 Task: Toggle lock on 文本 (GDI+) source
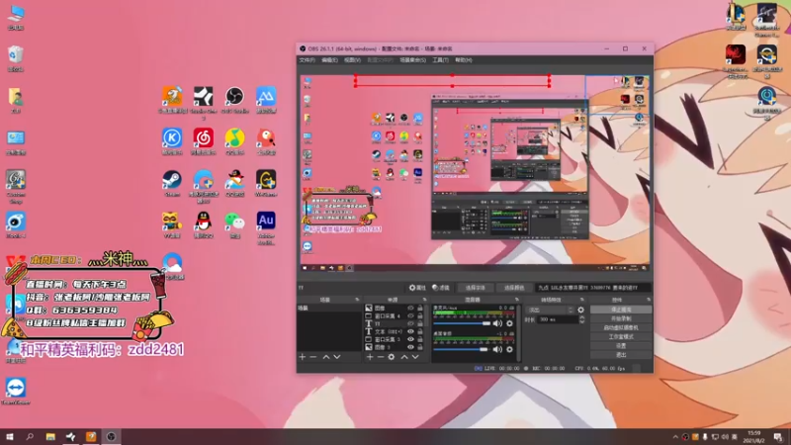(419, 331)
